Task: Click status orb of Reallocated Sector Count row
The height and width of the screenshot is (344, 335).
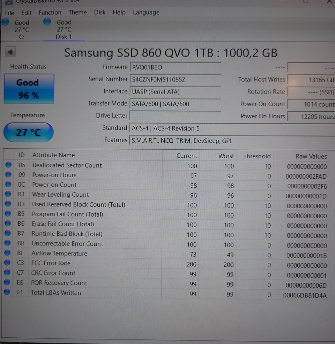Action: 9,165
